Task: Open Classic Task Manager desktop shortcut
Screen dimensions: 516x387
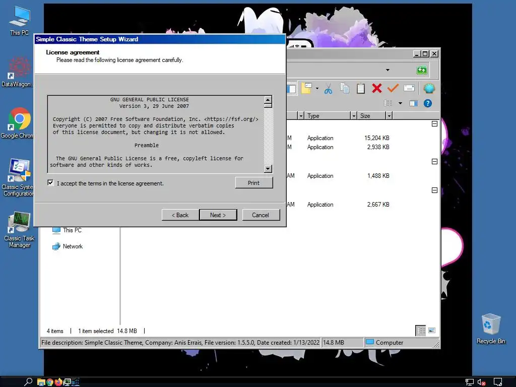Action: 20,230
